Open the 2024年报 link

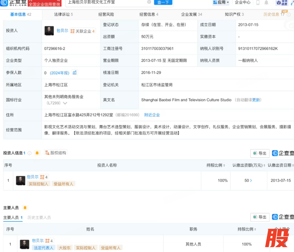(60, 73)
